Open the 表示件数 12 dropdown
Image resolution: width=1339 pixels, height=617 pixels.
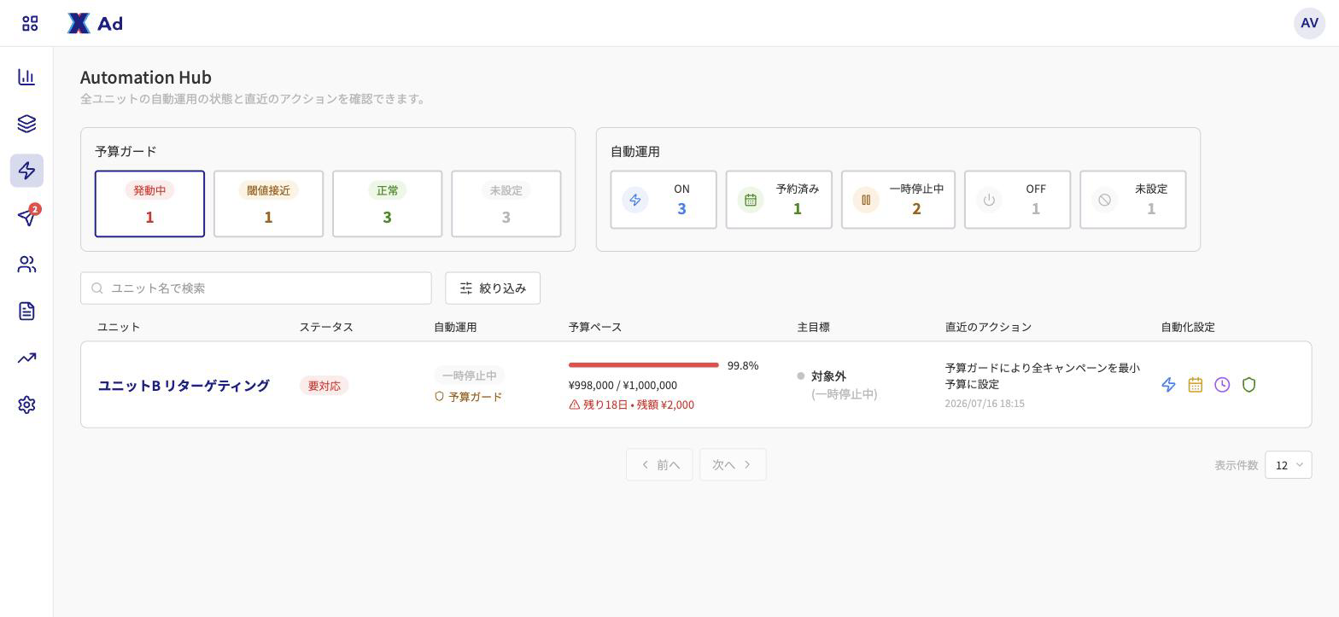pos(1288,465)
